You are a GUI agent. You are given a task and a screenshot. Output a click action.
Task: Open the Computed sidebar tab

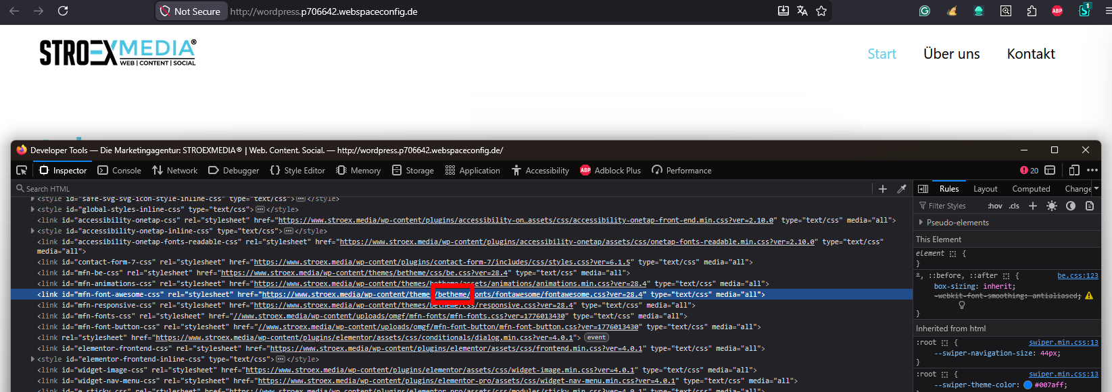click(x=1031, y=189)
